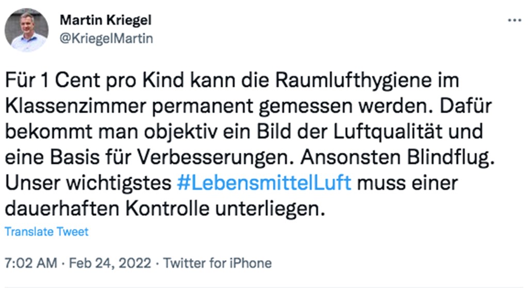Click the words "eine Basis" in the tweet
This screenshot has height=288, width=528.
(x=49, y=158)
